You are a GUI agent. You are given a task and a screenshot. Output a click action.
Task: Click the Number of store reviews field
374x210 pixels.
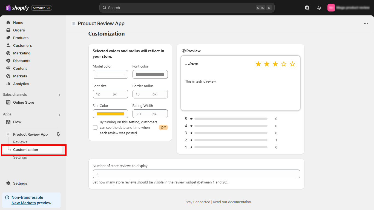(x=196, y=174)
